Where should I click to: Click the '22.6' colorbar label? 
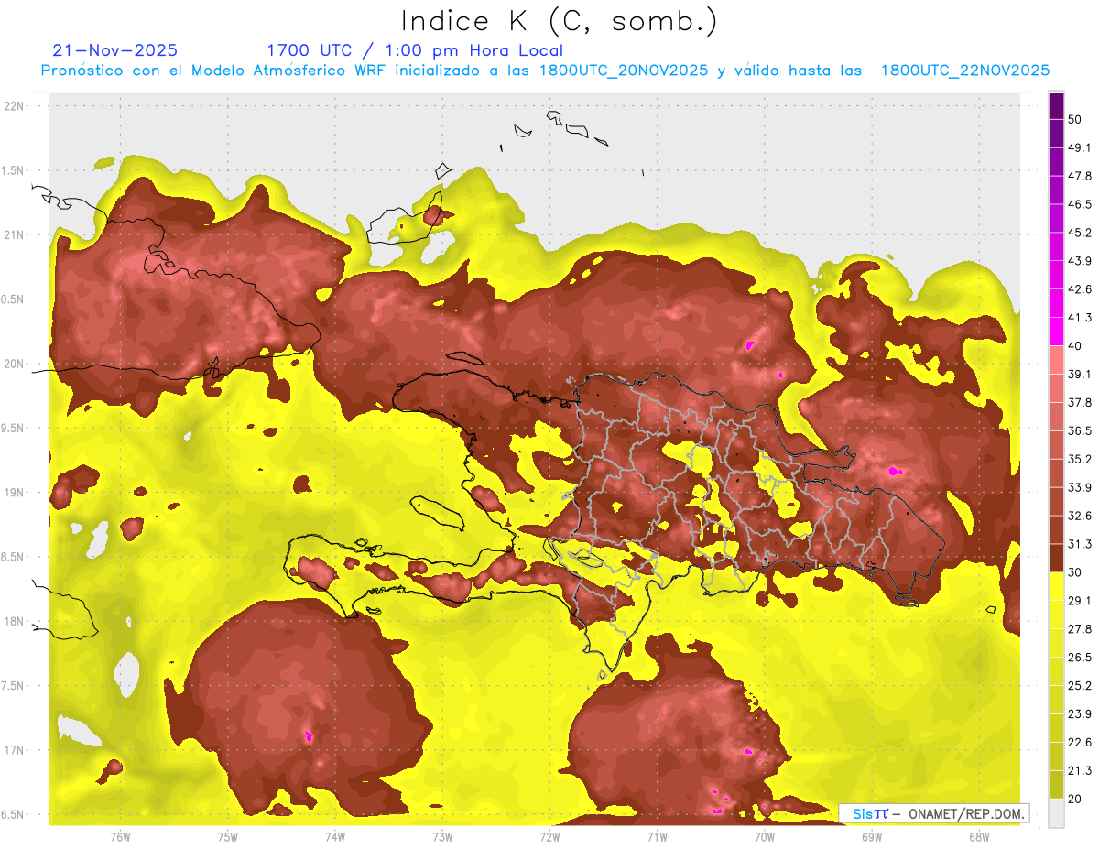1079,743
